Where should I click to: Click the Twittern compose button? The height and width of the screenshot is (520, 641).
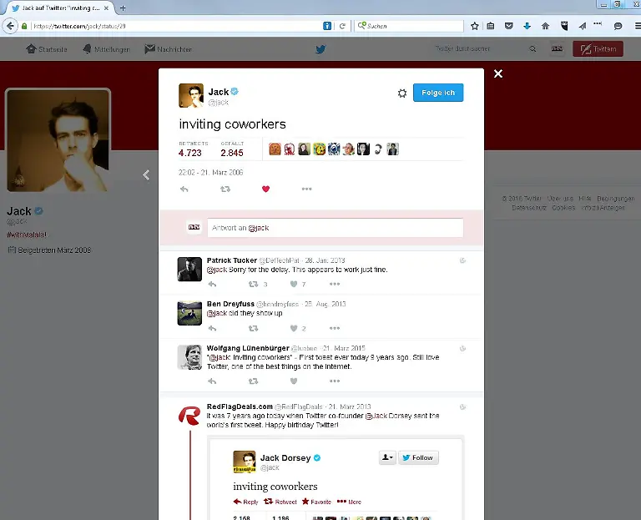point(597,49)
